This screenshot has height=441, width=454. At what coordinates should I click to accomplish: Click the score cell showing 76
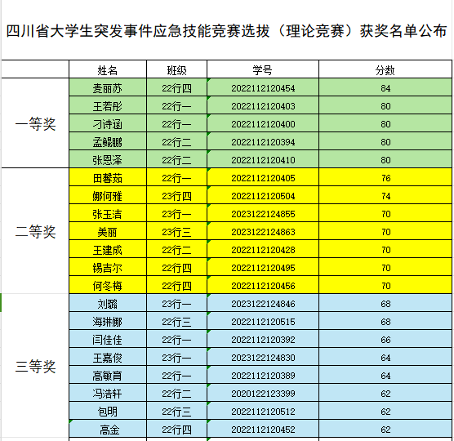pyautogui.click(x=385, y=177)
